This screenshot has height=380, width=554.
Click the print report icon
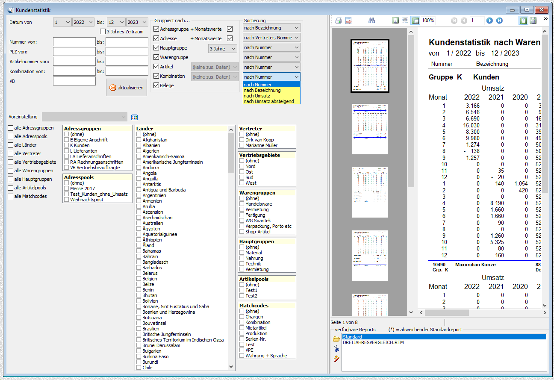coord(338,21)
